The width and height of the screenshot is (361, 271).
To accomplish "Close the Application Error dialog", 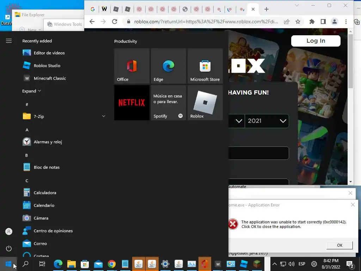I will (353, 205).
